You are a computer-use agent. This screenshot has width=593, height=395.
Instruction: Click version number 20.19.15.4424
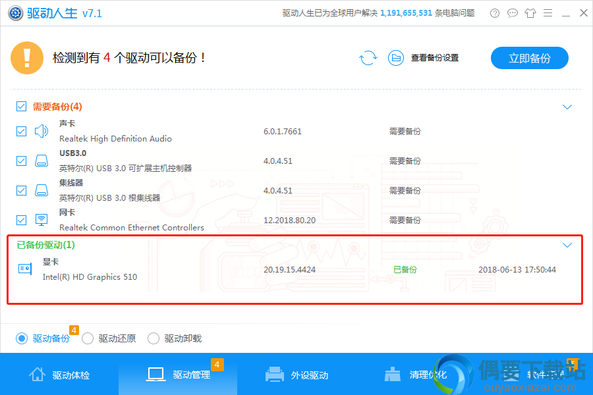point(289,269)
